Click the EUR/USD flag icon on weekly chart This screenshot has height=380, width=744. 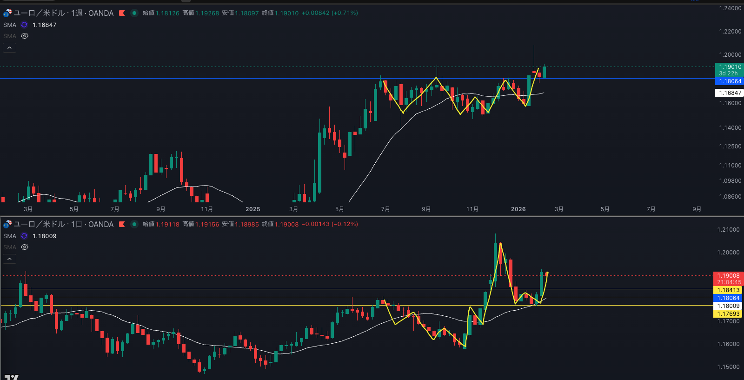(7, 13)
